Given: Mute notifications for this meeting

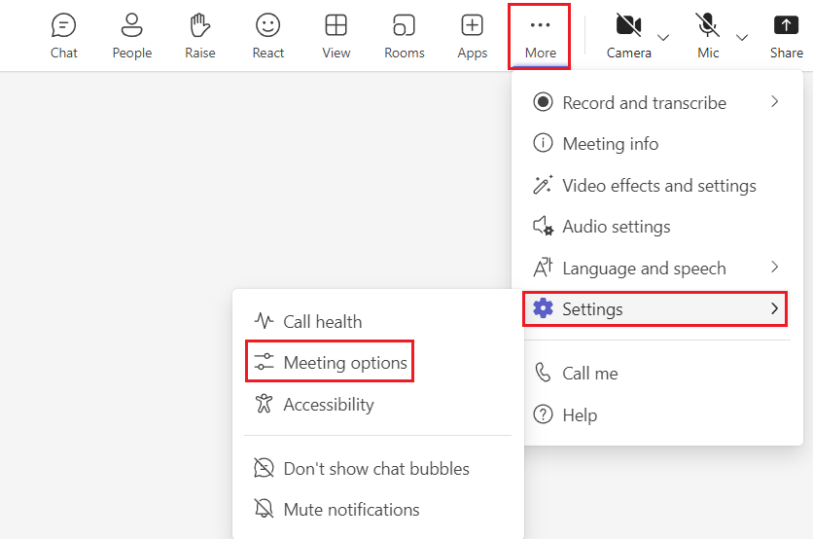Looking at the screenshot, I should (351, 509).
